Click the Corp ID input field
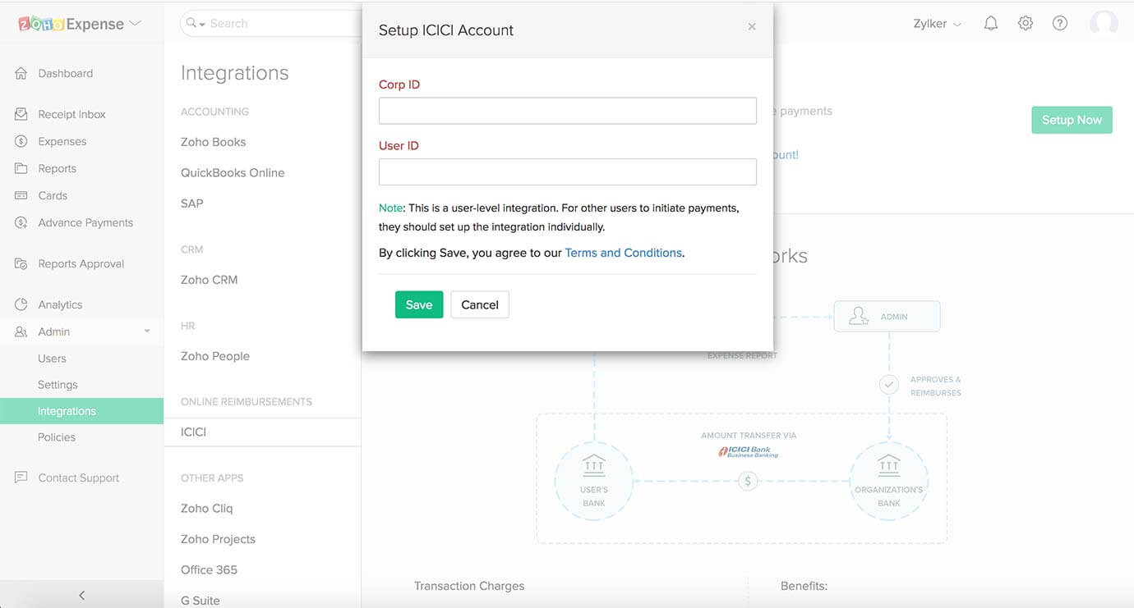The width and height of the screenshot is (1134, 608). tap(568, 111)
